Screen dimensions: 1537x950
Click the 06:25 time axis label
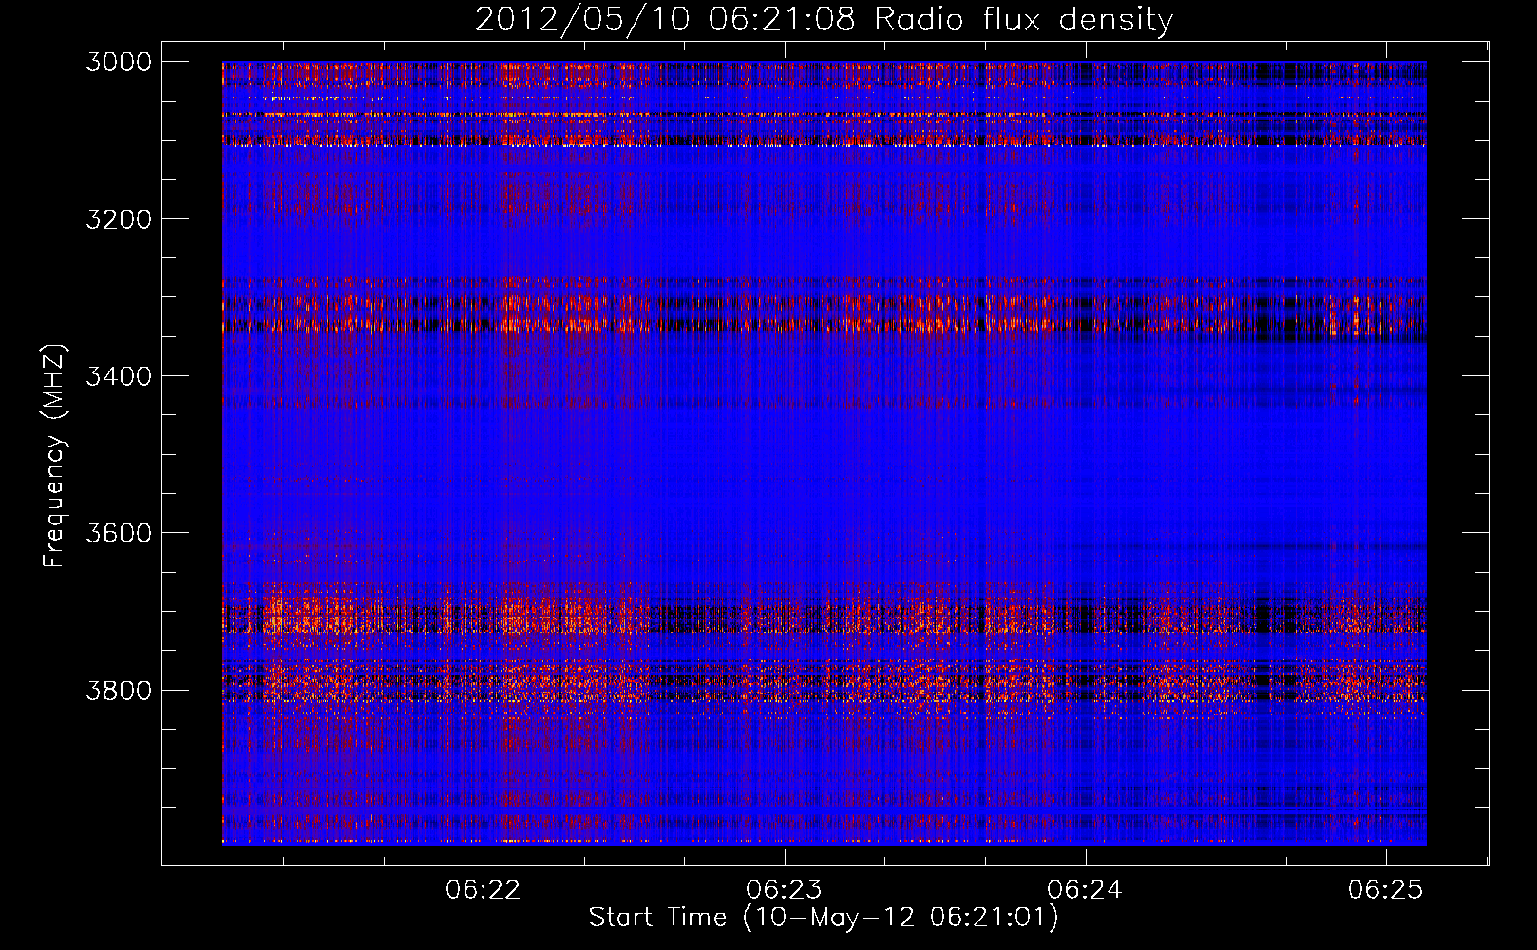pos(1386,889)
